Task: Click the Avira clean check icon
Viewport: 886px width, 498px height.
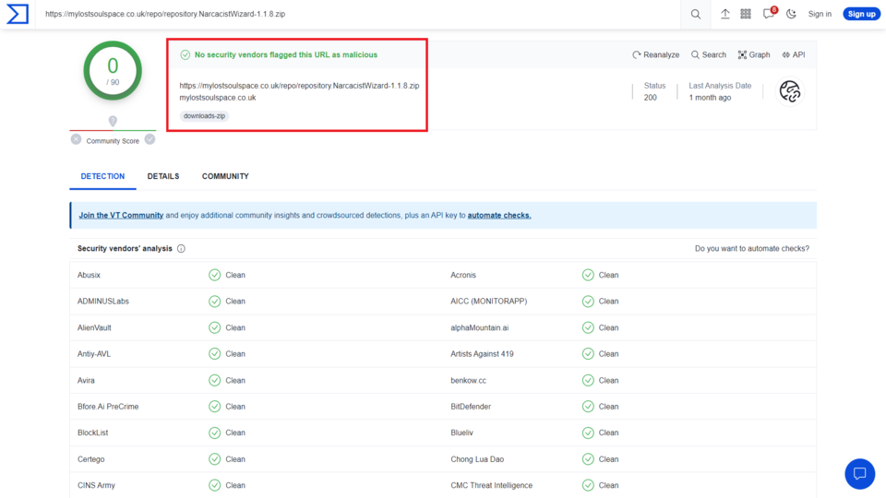Action: point(214,380)
